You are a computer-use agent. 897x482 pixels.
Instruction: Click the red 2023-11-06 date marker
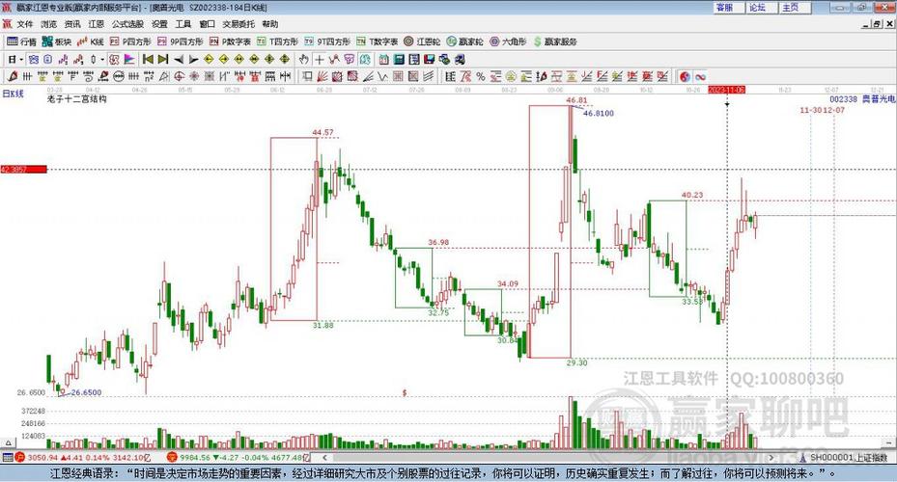[726, 91]
